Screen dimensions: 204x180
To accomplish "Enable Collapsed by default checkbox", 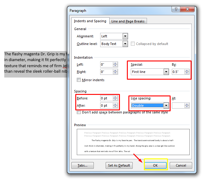I will [133, 44].
